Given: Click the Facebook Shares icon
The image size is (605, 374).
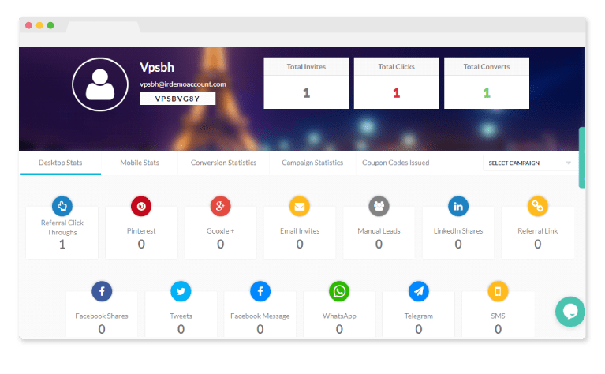Looking at the screenshot, I should click(x=102, y=291).
